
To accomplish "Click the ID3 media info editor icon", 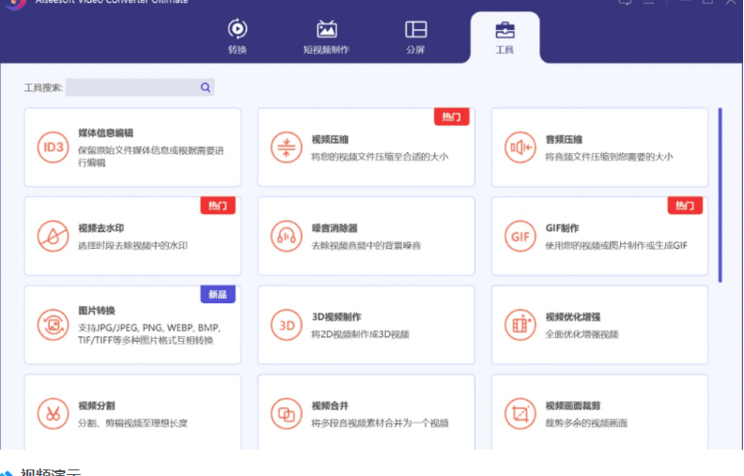I will (51, 147).
